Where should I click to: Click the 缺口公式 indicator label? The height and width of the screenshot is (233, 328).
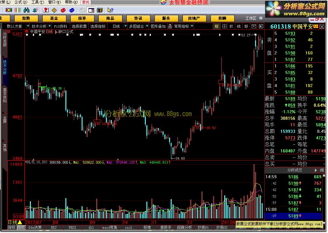tap(66, 31)
